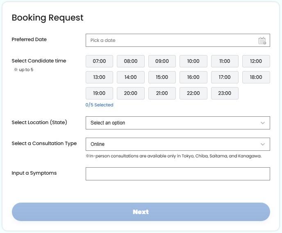Choose the 23:00 candidate time
Image resolution: width=282 pixels, height=233 pixels.
pos(225,93)
